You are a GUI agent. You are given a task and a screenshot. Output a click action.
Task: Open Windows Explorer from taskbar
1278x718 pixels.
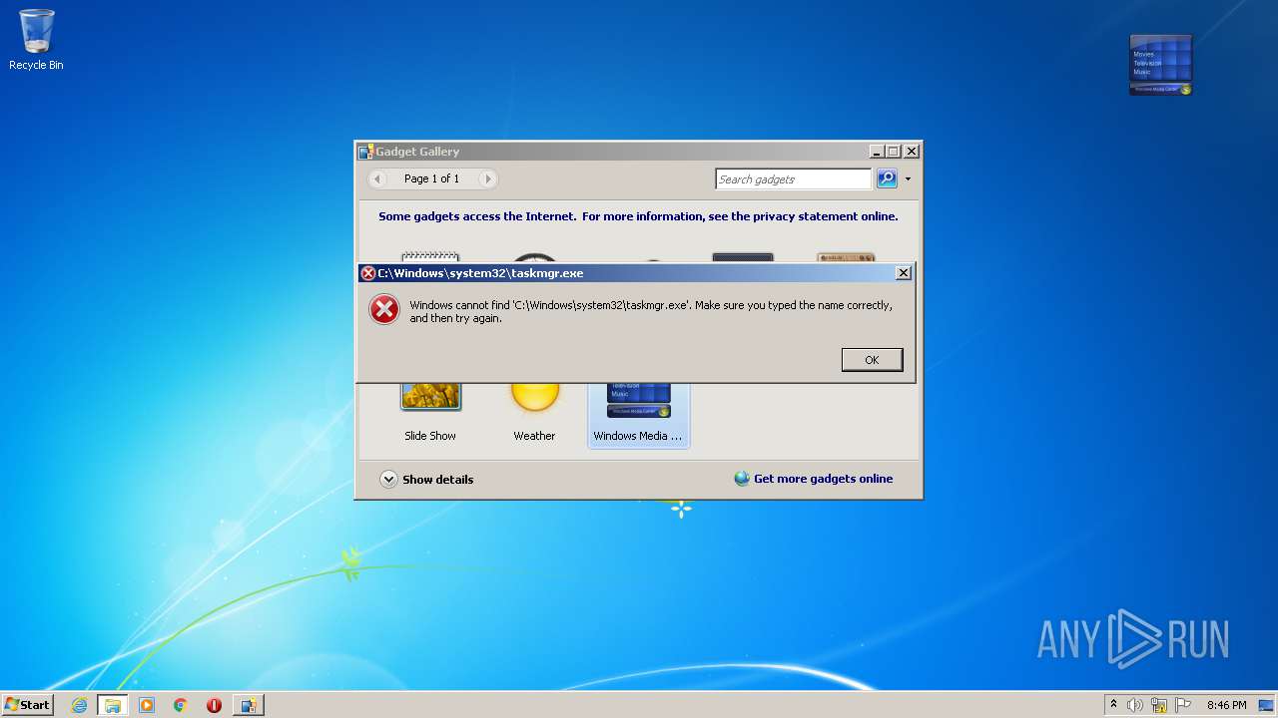[x=112, y=705]
